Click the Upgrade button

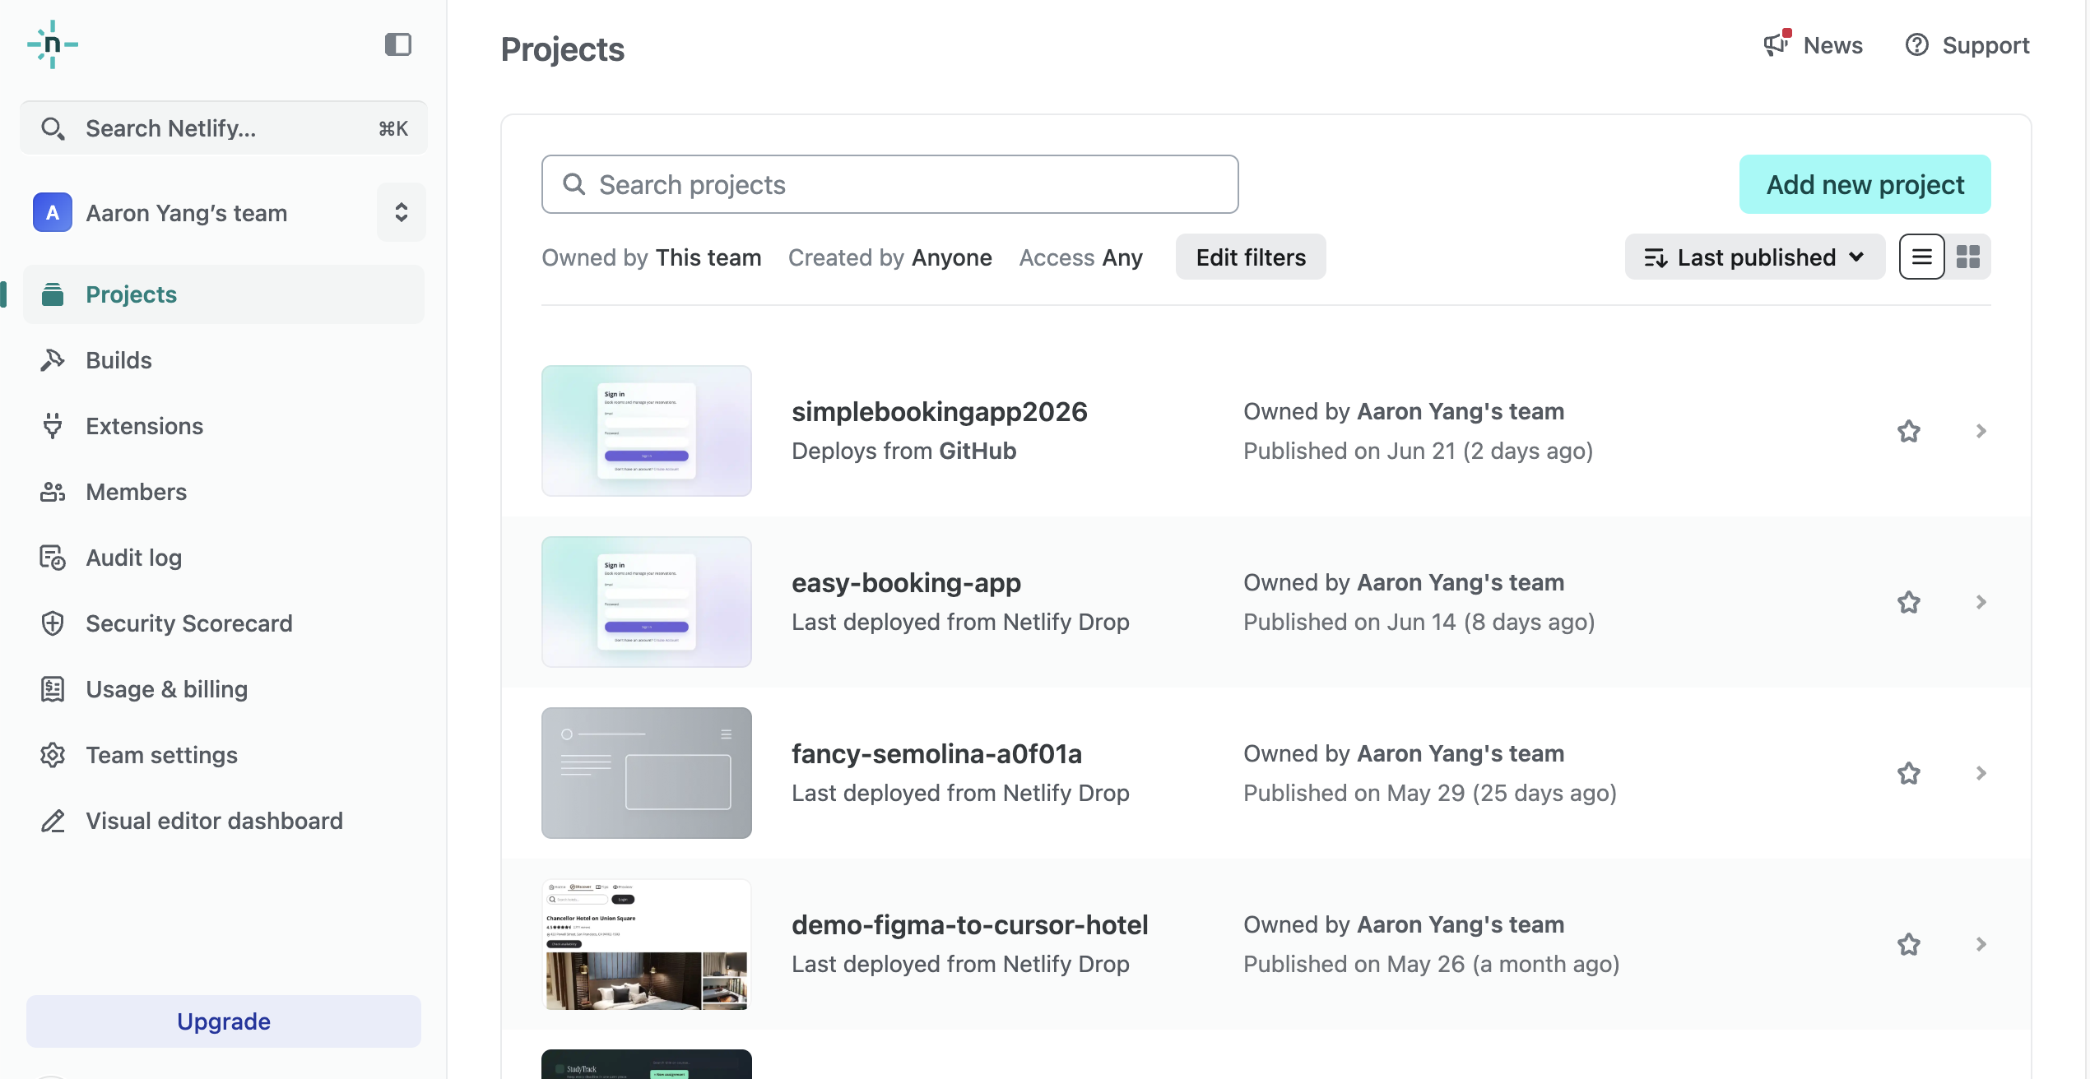pyautogui.click(x=224, y=1021)
